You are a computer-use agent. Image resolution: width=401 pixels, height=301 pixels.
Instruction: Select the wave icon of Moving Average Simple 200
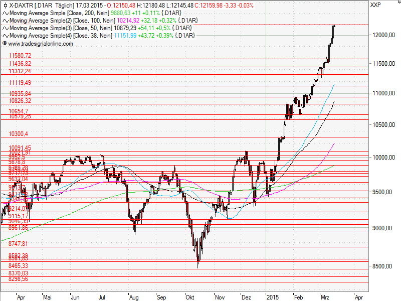pos(5,13)
